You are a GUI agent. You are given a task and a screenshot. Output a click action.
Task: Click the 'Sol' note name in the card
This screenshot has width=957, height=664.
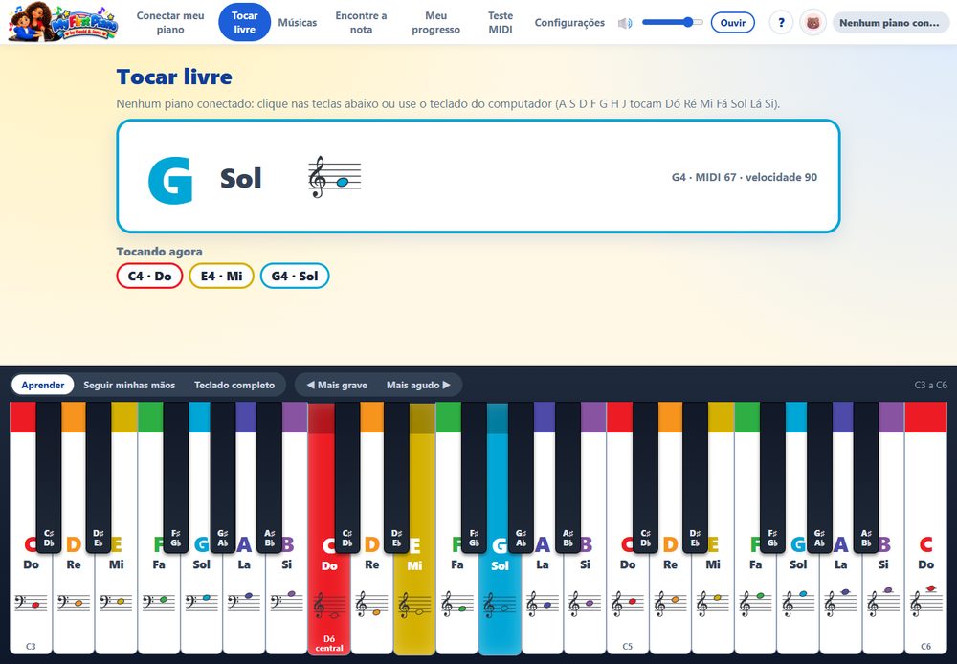coord(240,178)
